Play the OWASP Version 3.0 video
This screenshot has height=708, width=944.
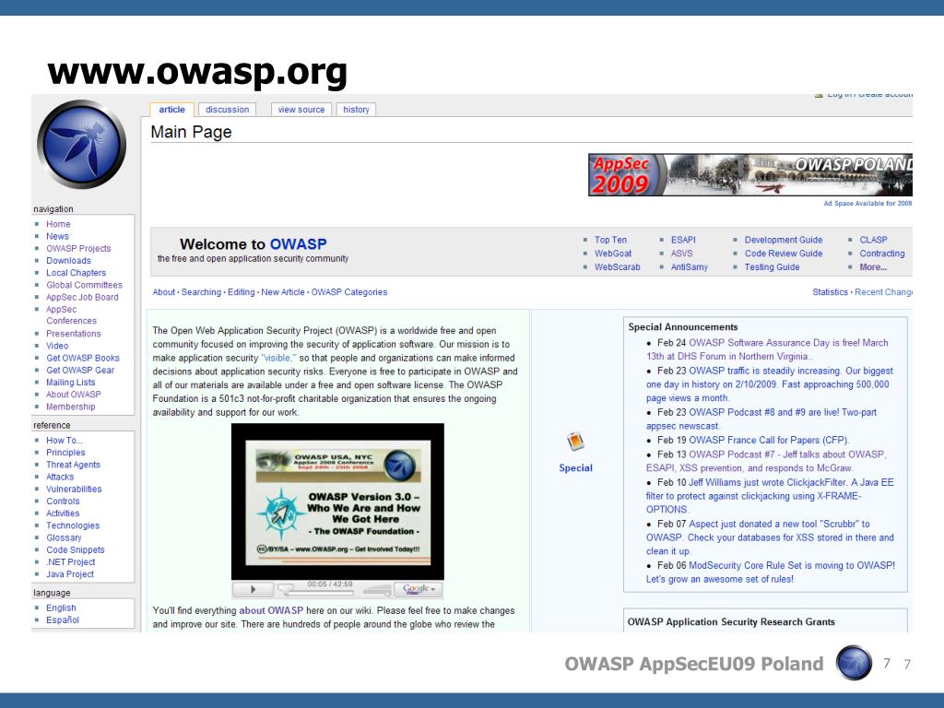pos(253,589)
